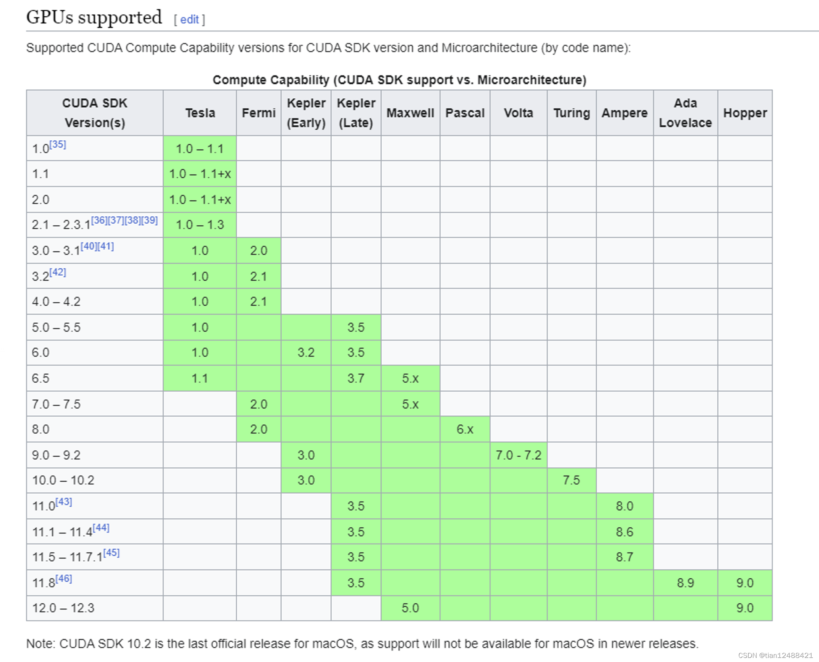Click footnote [45] beside 11.5 – 11.7.1
Screen dimensions: 819x662
(111, 553)
